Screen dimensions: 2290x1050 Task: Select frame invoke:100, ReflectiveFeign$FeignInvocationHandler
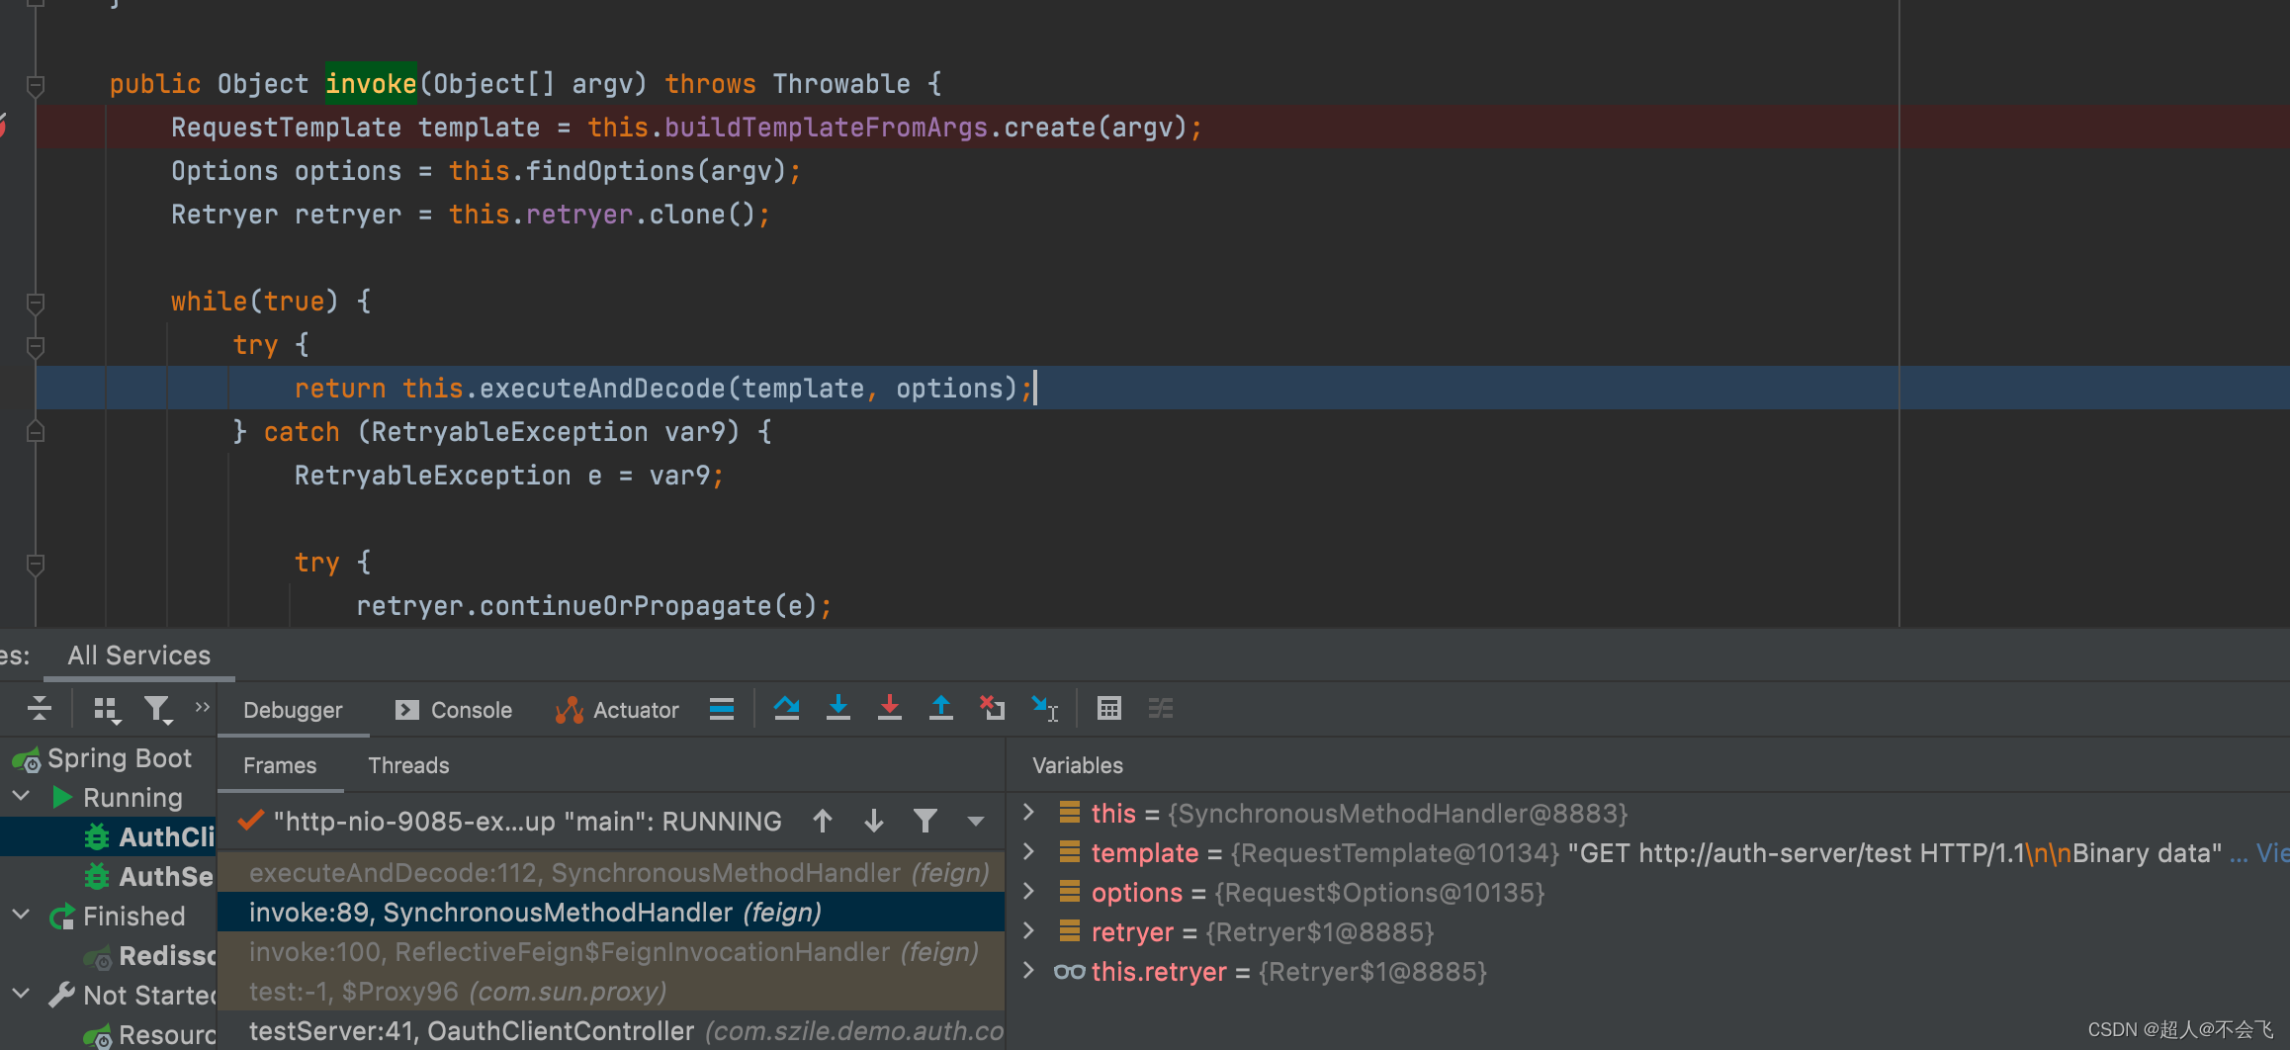611,952
